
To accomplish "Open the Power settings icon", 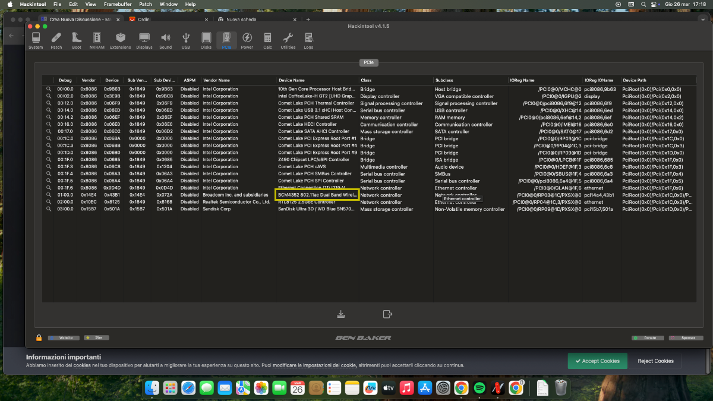I will coord(247,40).
